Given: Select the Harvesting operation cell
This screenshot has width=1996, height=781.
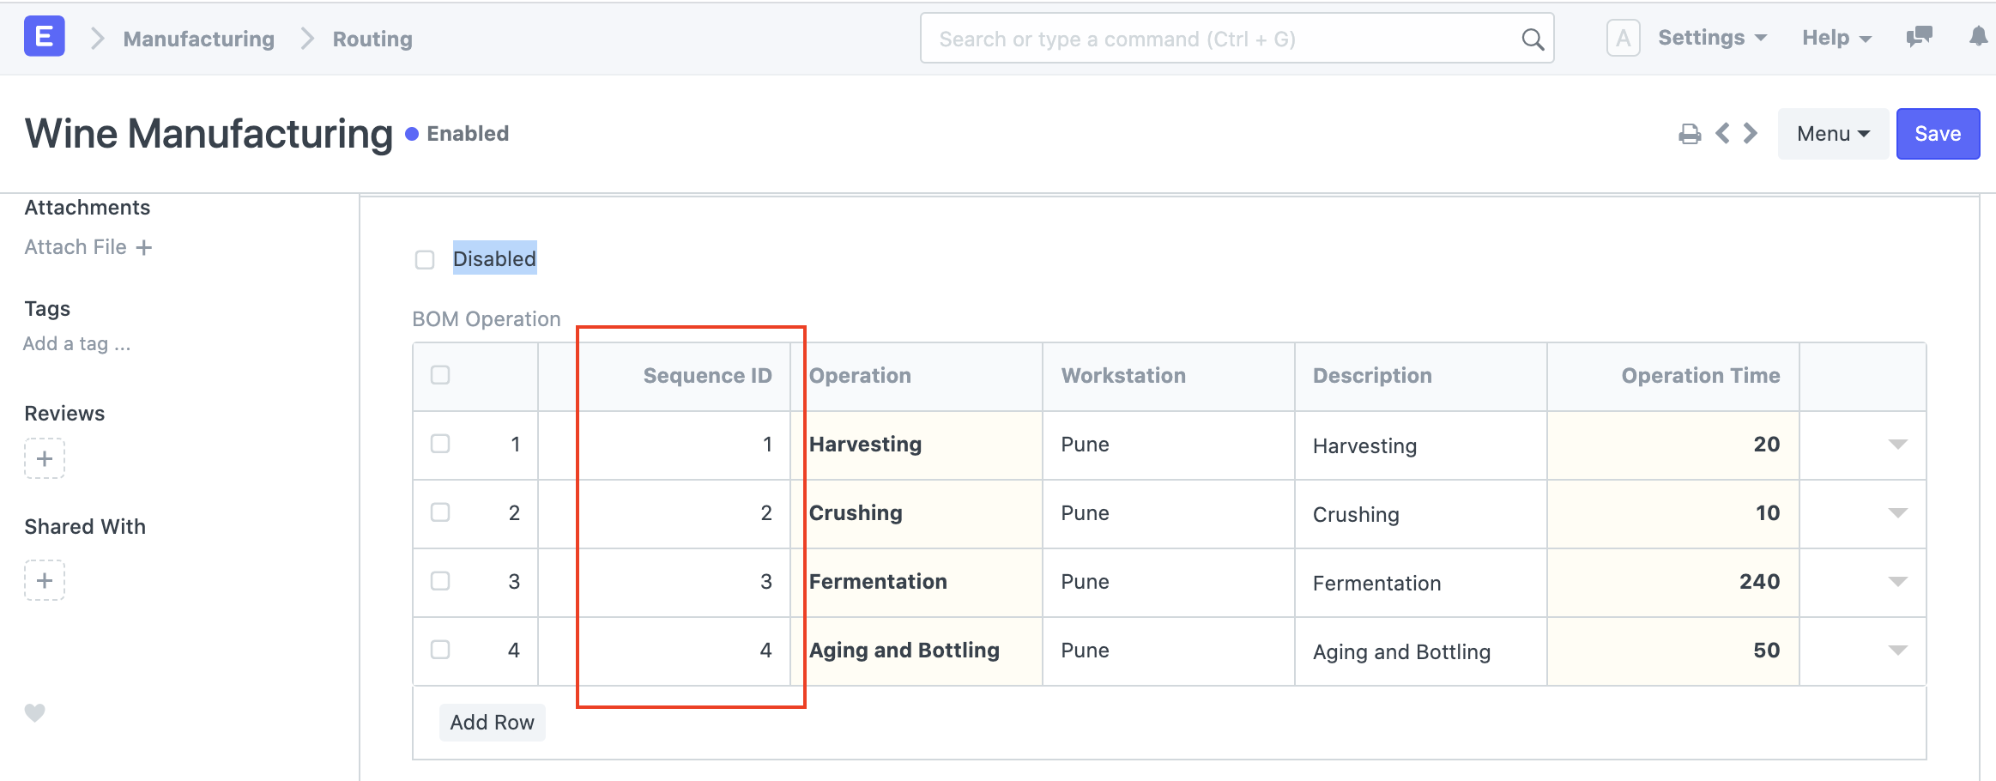Looking at the screenshot, I should [916, 445].
